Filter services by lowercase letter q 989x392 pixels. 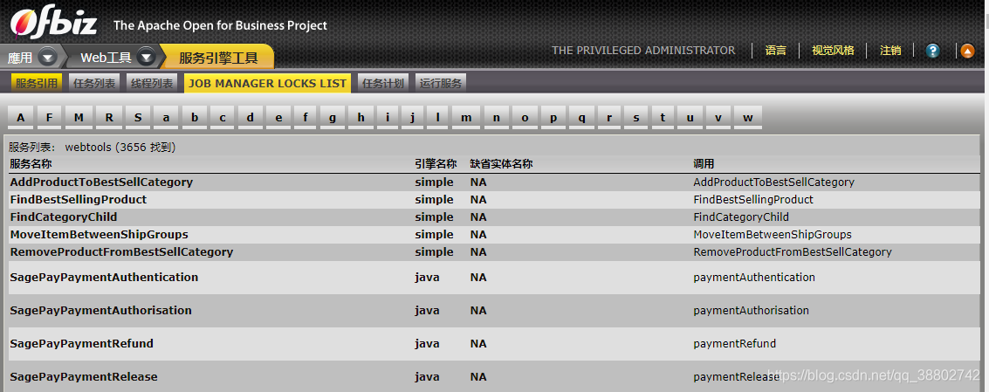pos(581,117)
